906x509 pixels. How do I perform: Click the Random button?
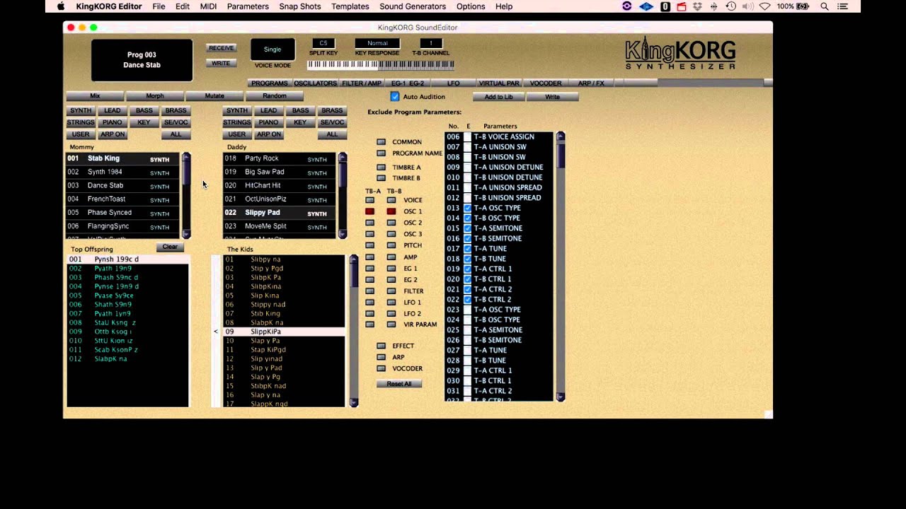275,96
